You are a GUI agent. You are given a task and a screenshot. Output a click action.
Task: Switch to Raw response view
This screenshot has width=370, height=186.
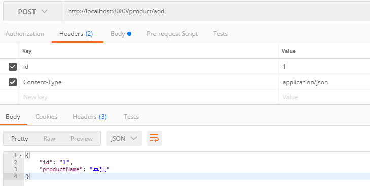49,139
